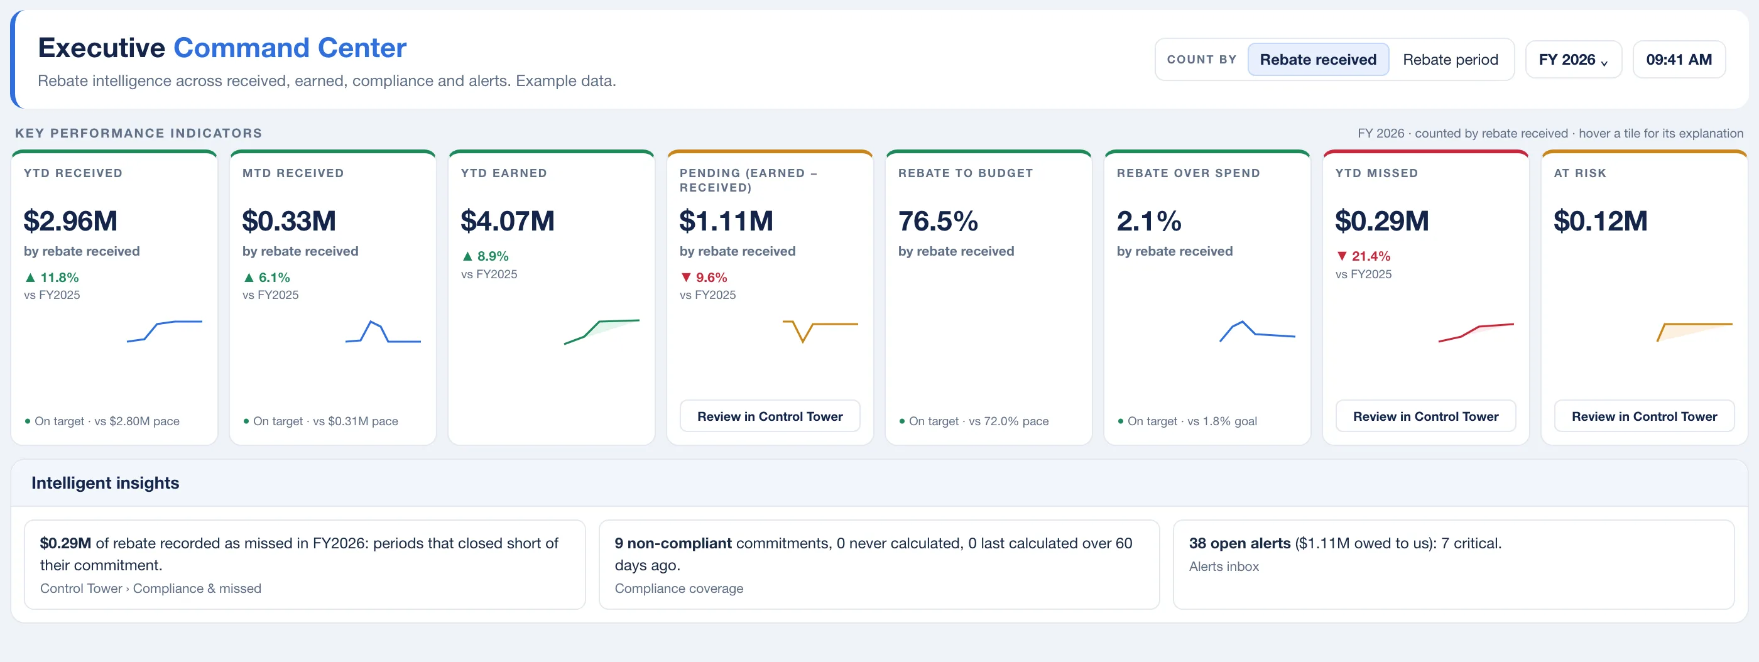Click the 11.8% up trend indicator
This screenshot has width=1759, height=662.
click(52, 277)
